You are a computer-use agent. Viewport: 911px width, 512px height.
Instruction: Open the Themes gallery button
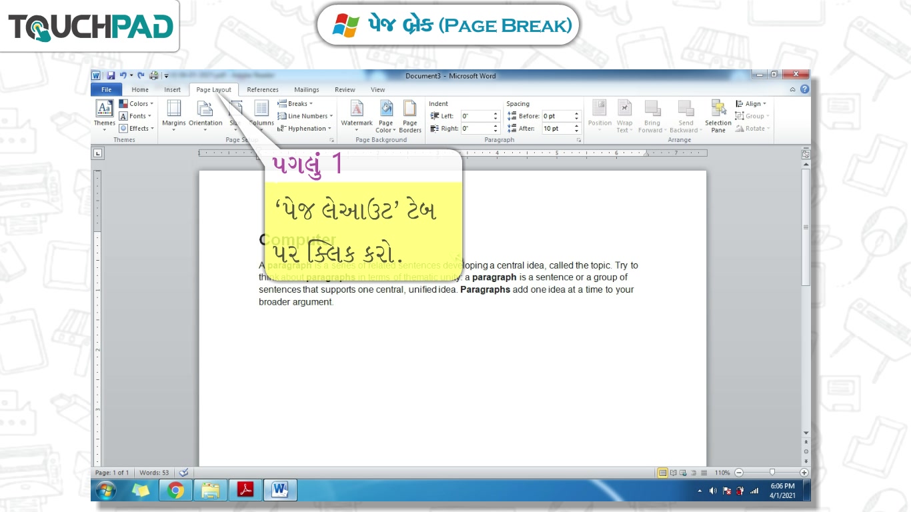[x=104, y=116]
